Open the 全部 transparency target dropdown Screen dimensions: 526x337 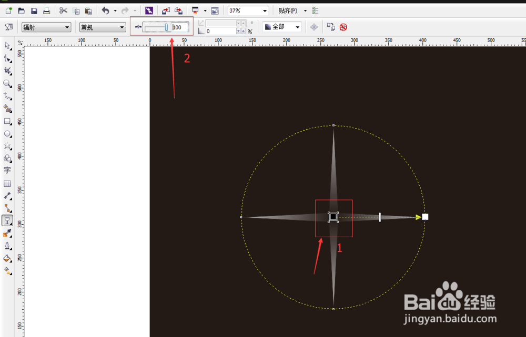[x=282, y=27]
